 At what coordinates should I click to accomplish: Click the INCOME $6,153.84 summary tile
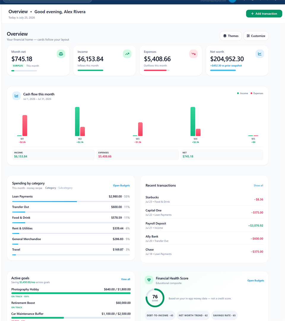tap(53, 155)
